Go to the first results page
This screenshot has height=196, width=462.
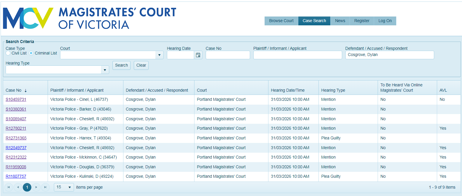[9, 187]
